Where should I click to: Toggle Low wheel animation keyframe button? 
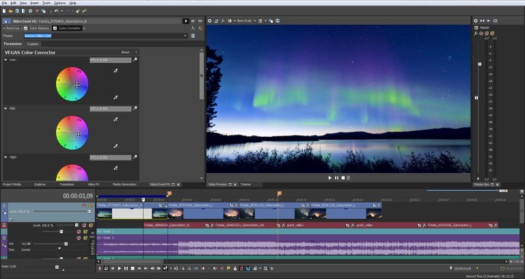[135, 59]
